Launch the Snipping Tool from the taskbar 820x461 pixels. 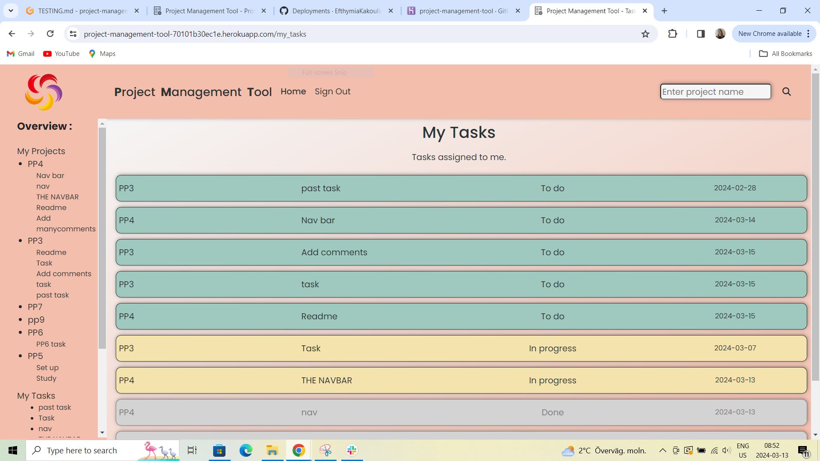point(325,450)
